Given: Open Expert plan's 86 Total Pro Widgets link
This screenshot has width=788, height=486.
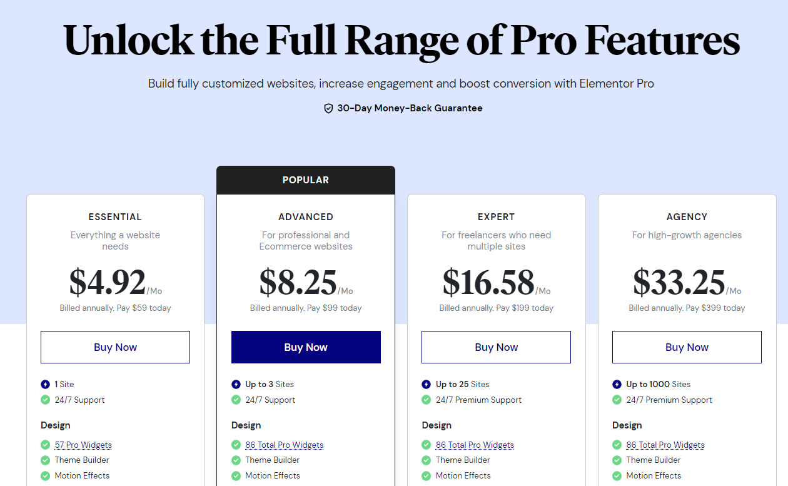Looking at the screenshot, I should pos(475,445).
